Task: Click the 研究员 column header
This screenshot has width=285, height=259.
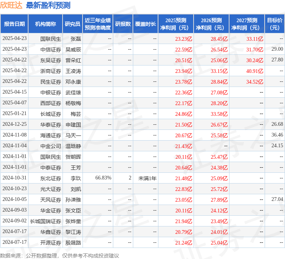Action: [x=73, y=24]
